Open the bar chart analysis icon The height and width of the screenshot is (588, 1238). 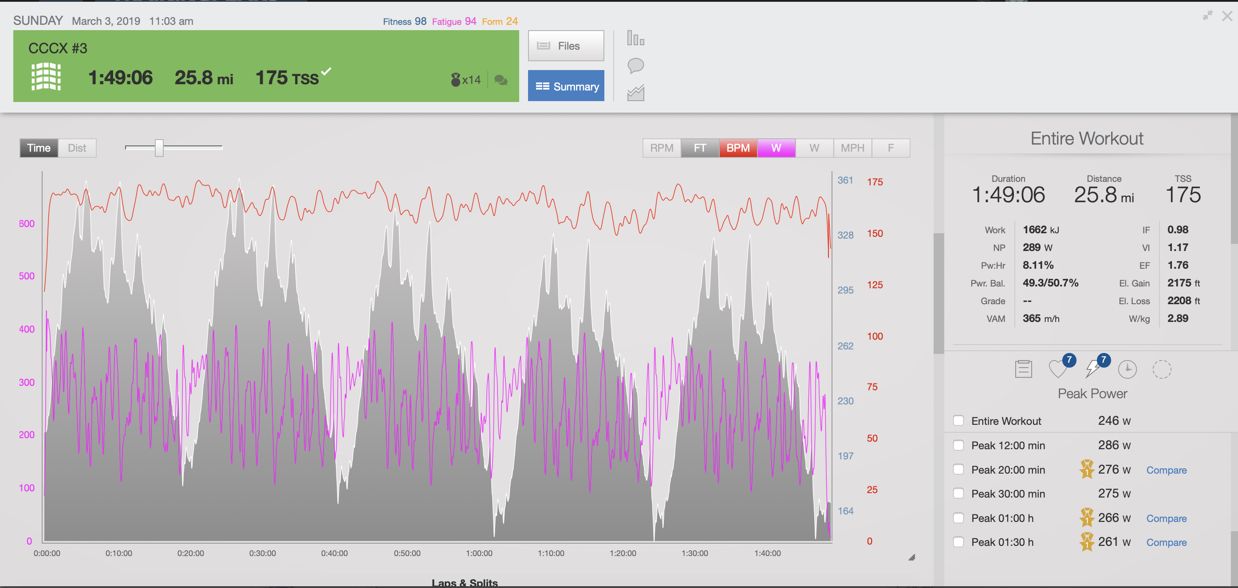pyautogui.click(x=635, y=39)
